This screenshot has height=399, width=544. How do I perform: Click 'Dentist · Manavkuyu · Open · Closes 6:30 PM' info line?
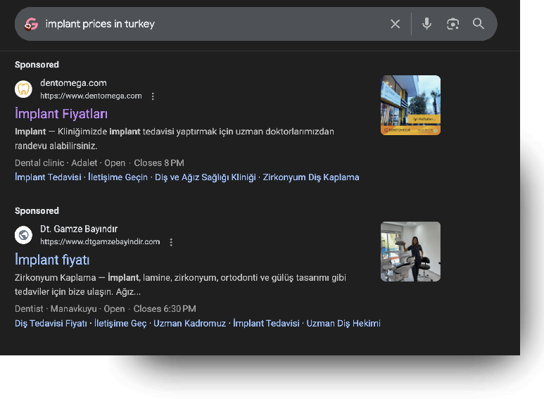click(x=105, y=309)
